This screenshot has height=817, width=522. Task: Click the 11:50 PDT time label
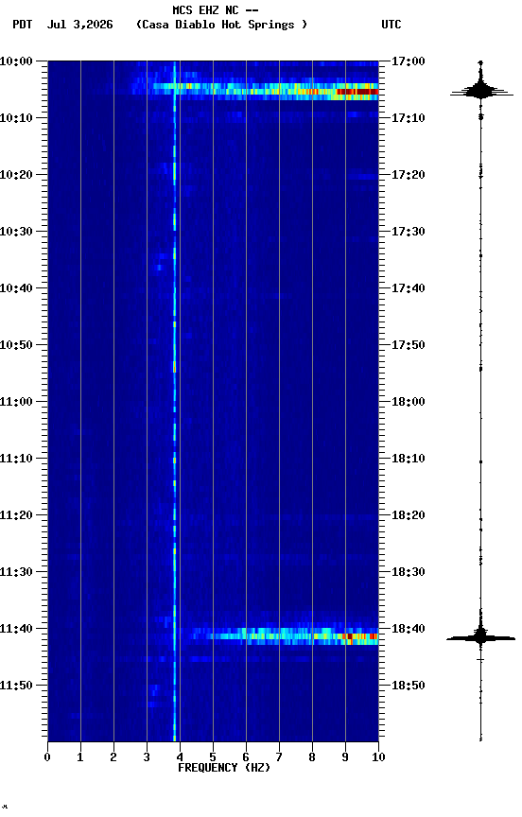(16, 686)
